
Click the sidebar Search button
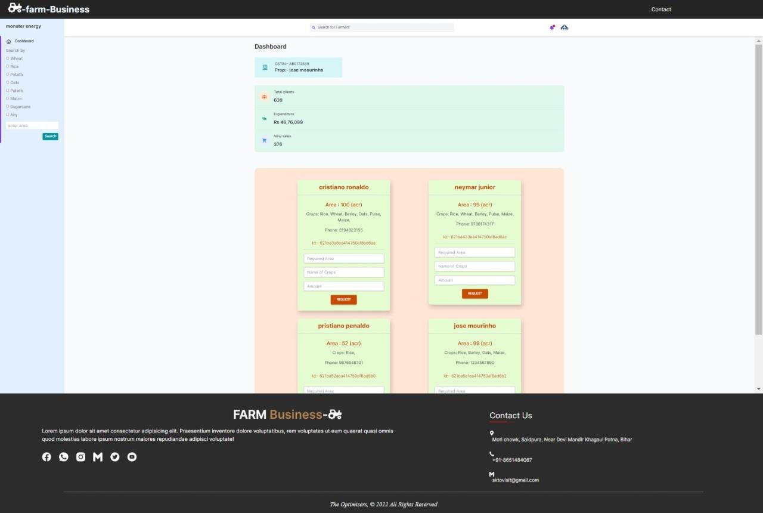[50, 137]
